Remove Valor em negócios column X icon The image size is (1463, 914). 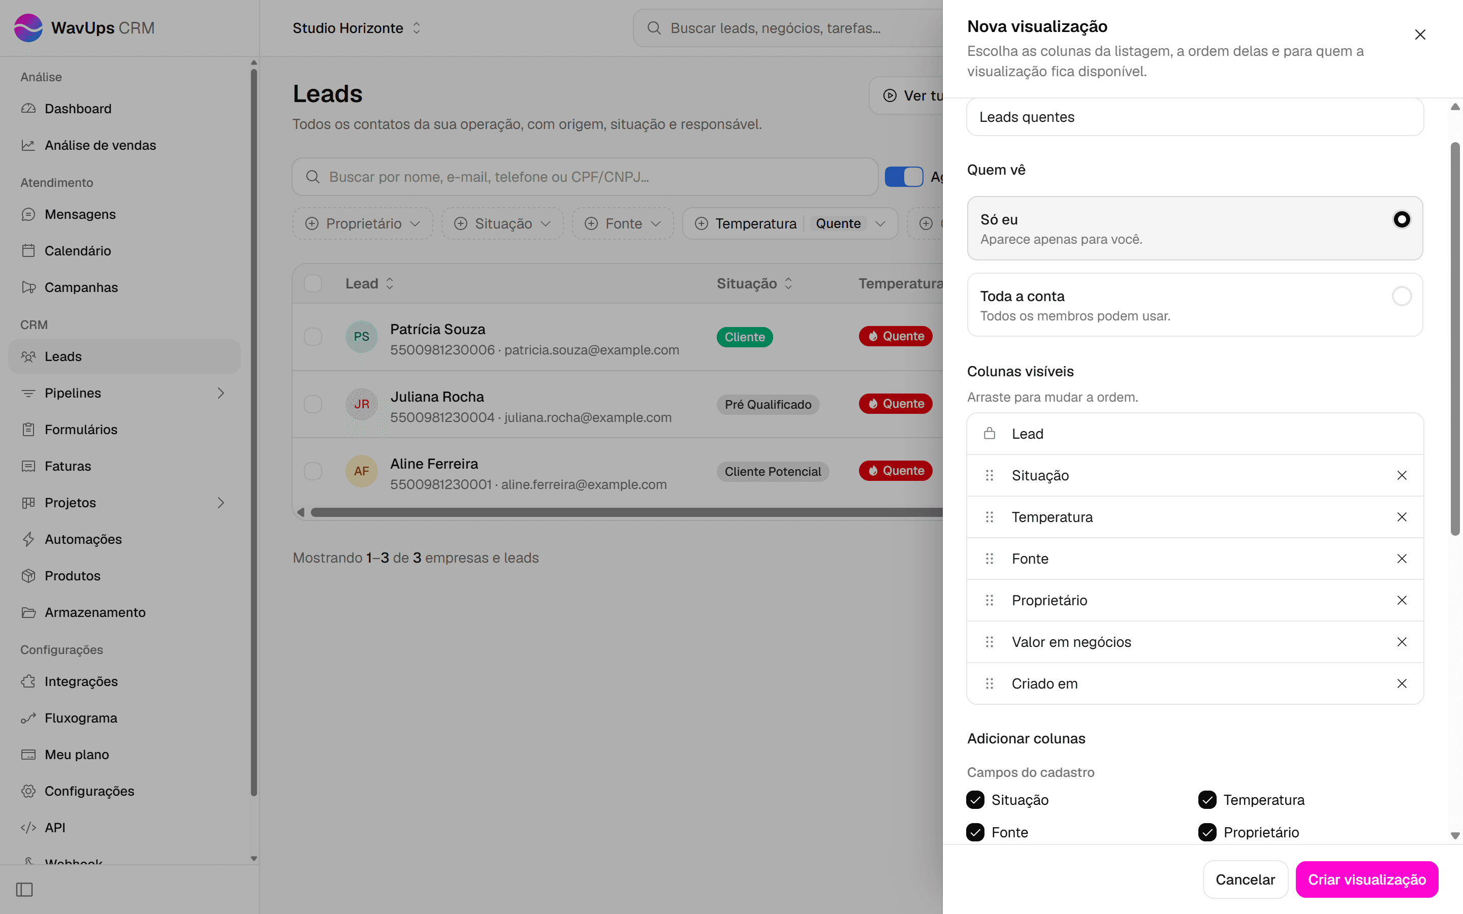(1402, 642)
